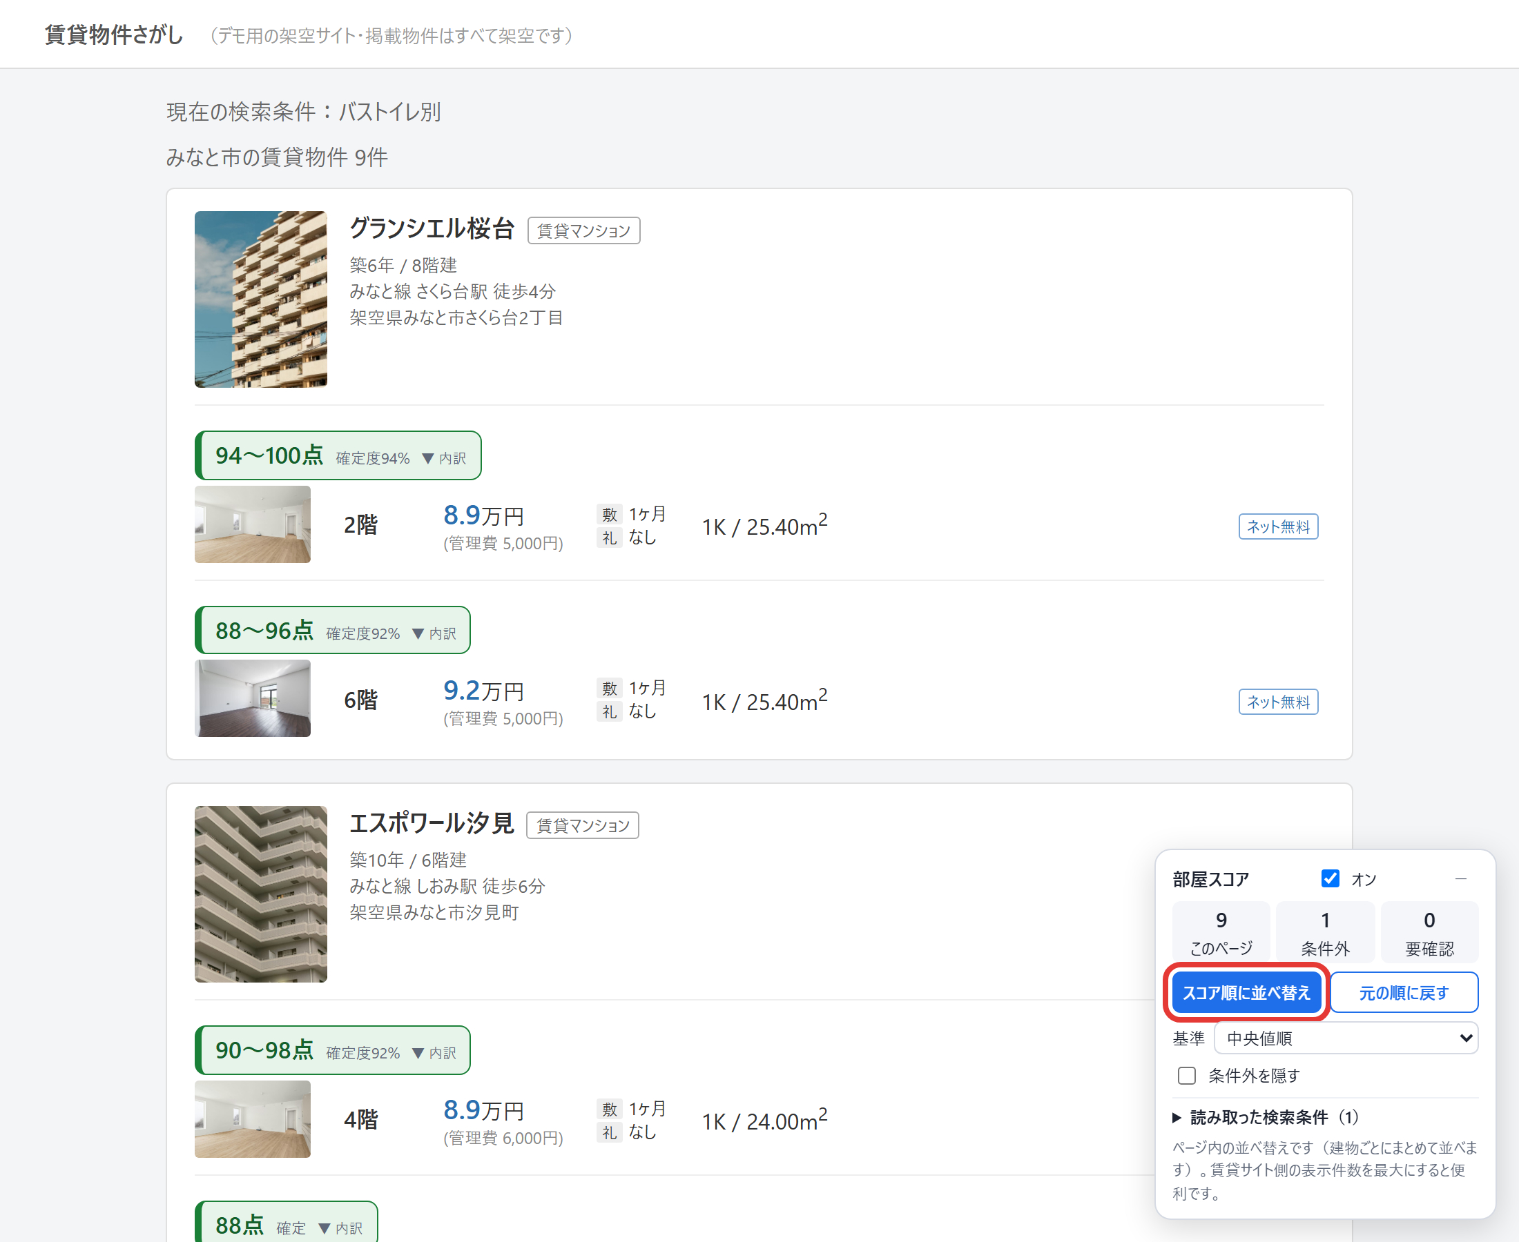Click スコア順に並べ替え button
The width and height of the screenshot is (1519, 1242).
(x=1246, y=992)
